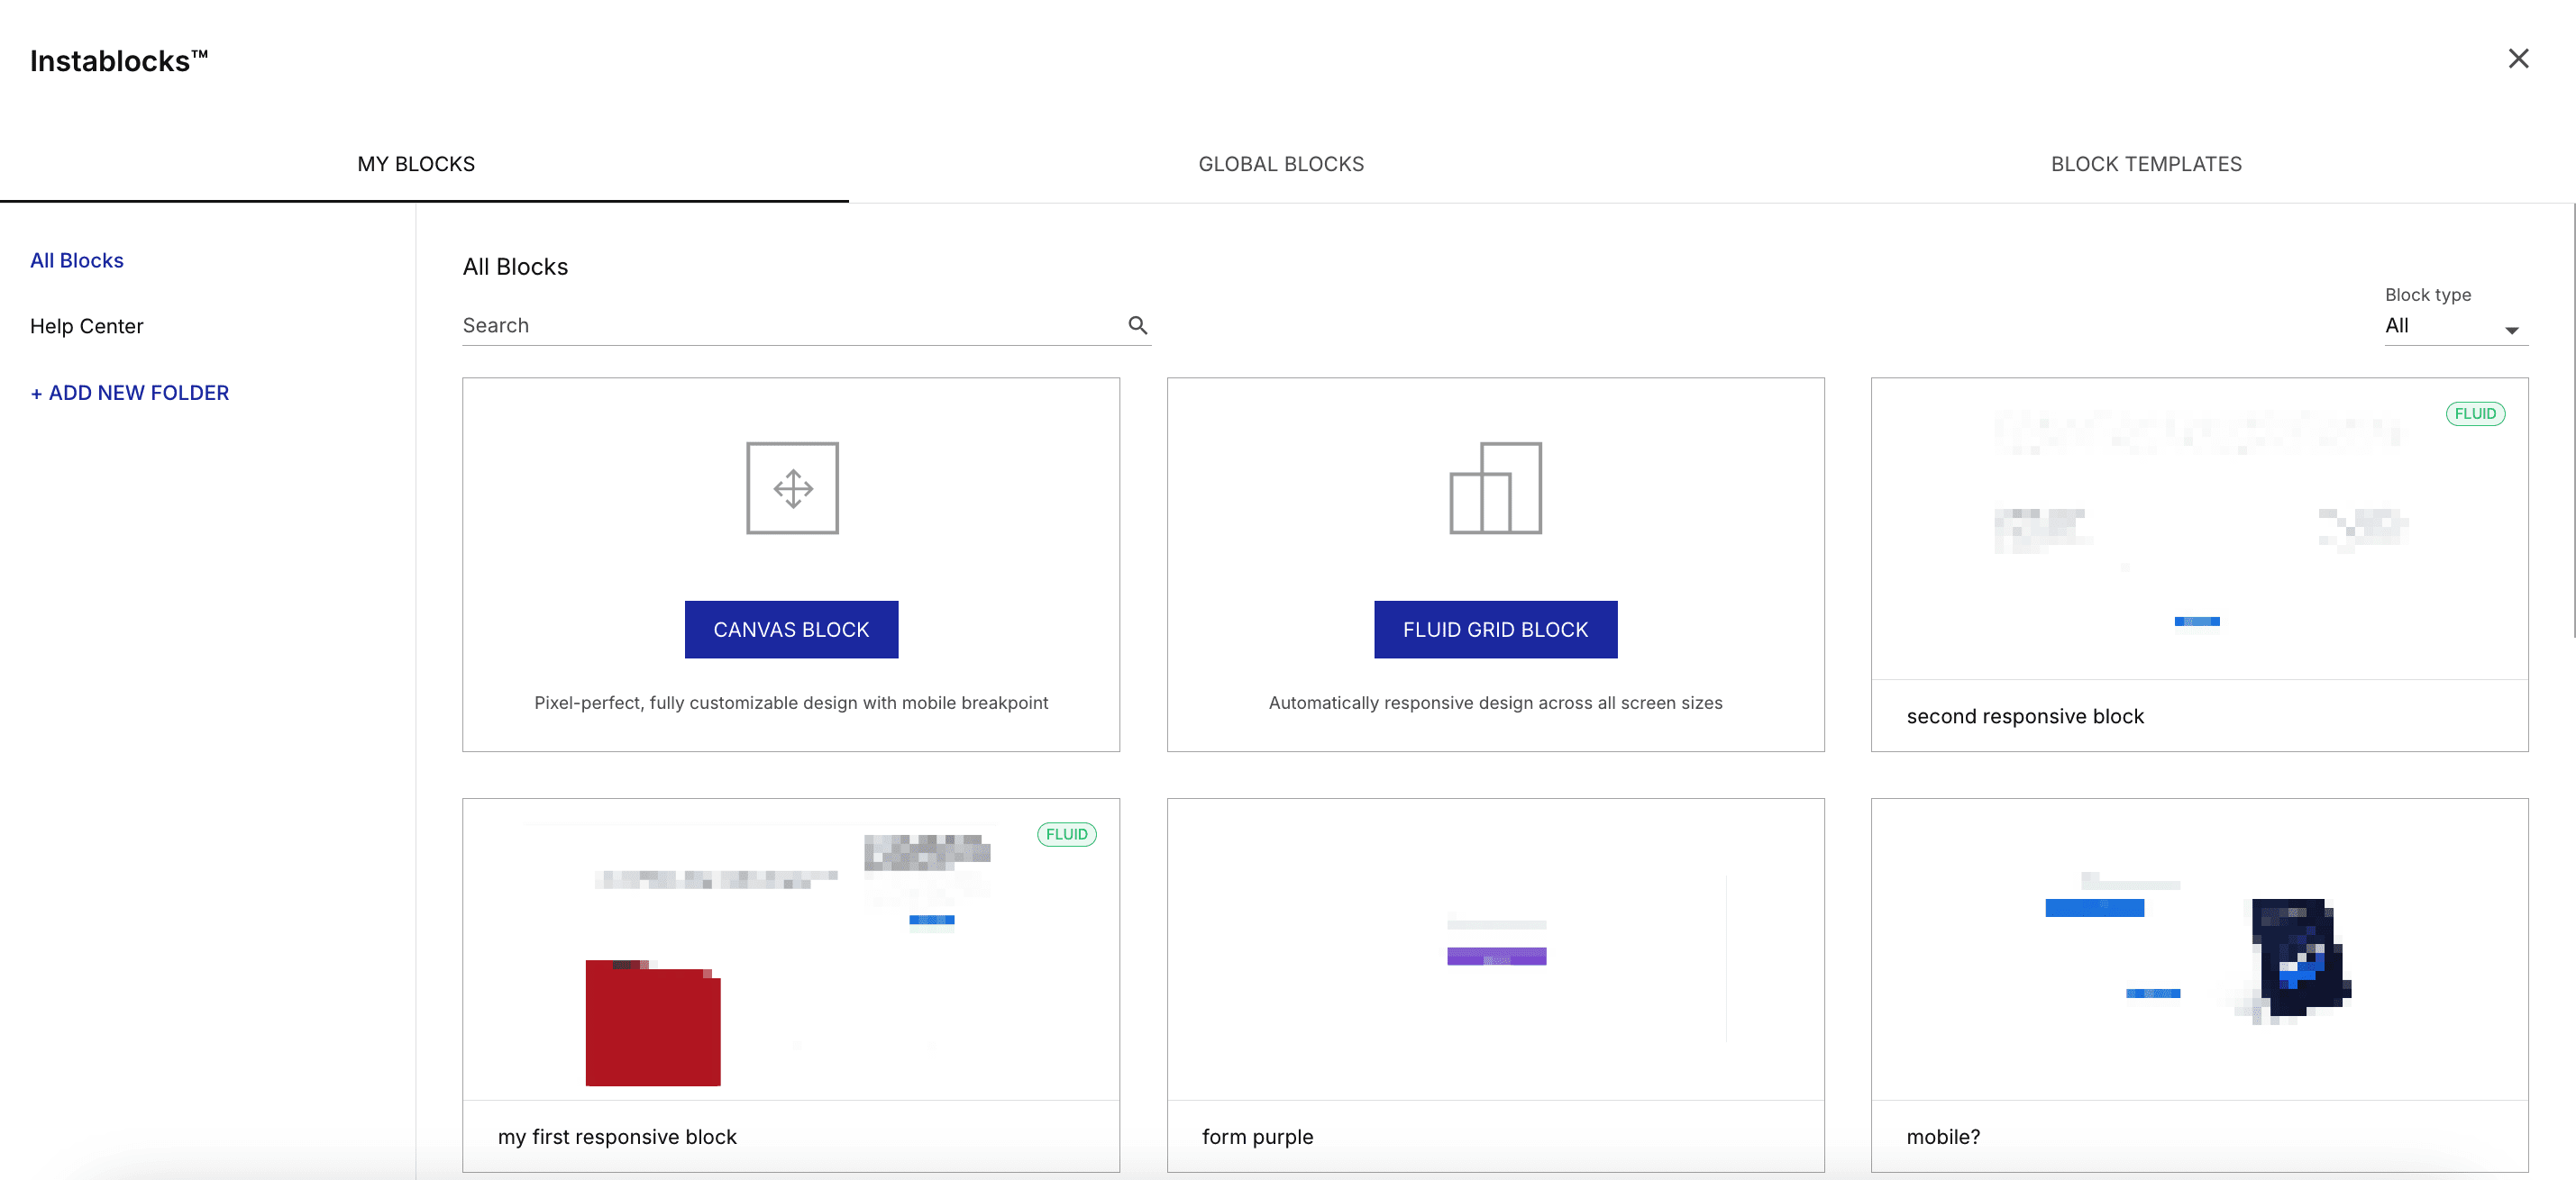Click the Pixel-perfect canvas description text
The image size is (2576, 1180).
[x=791, y=703]
